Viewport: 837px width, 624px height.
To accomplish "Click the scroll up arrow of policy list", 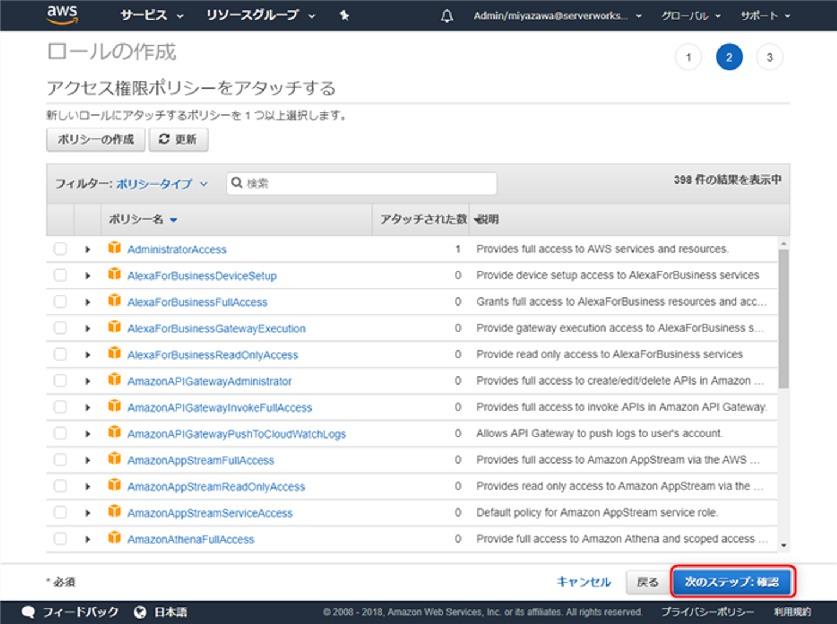I will click(784, 243).
